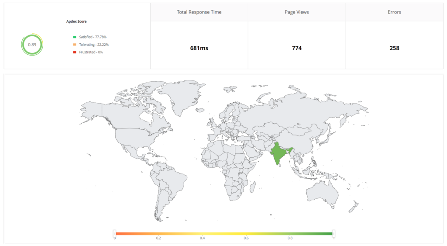Click the Apdex Score panel title
This screenshot has width=447, height=246.
[x=77, y=21]
